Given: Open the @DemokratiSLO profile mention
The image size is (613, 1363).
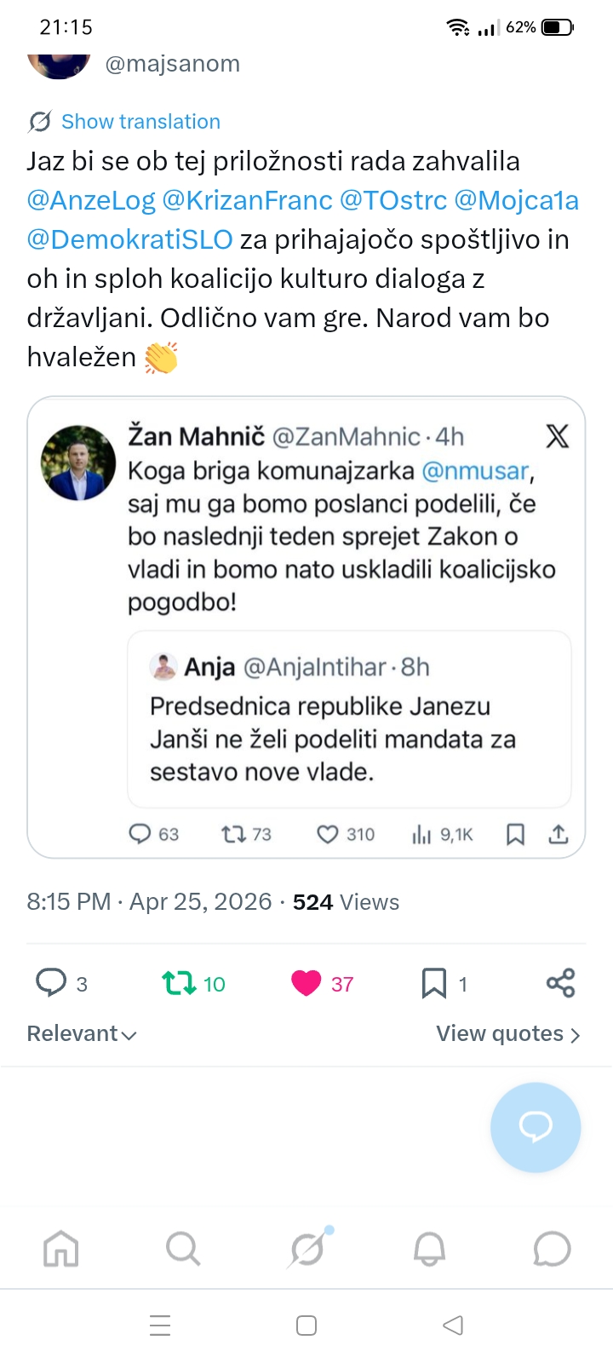Looking at the screenshot, I should click(x=129, y=239).
